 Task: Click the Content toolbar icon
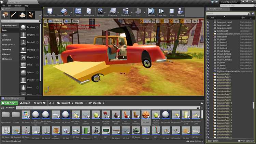click(x=78, y=12)
